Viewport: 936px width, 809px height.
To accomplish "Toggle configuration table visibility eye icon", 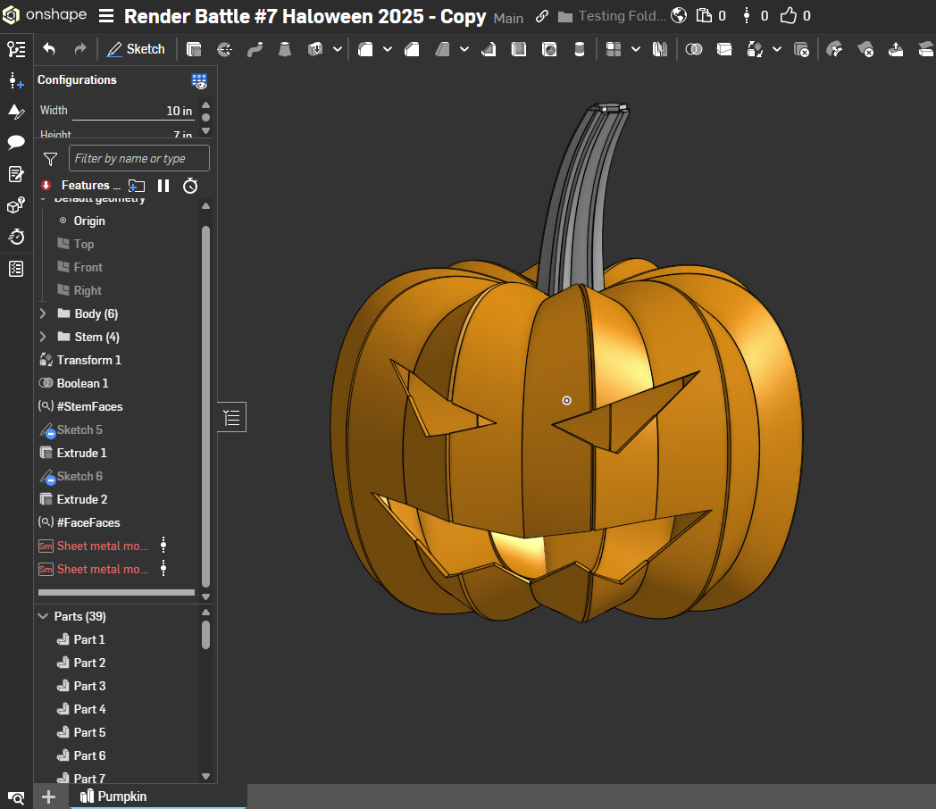I will pos(199,81).
